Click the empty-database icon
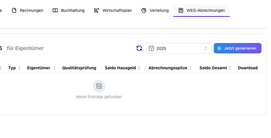This screenshot has height=138, width=271. 99,86
